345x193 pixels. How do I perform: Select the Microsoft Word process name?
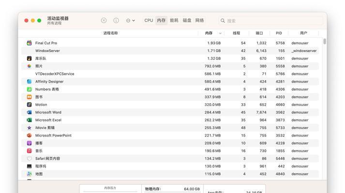click(48, 112)
